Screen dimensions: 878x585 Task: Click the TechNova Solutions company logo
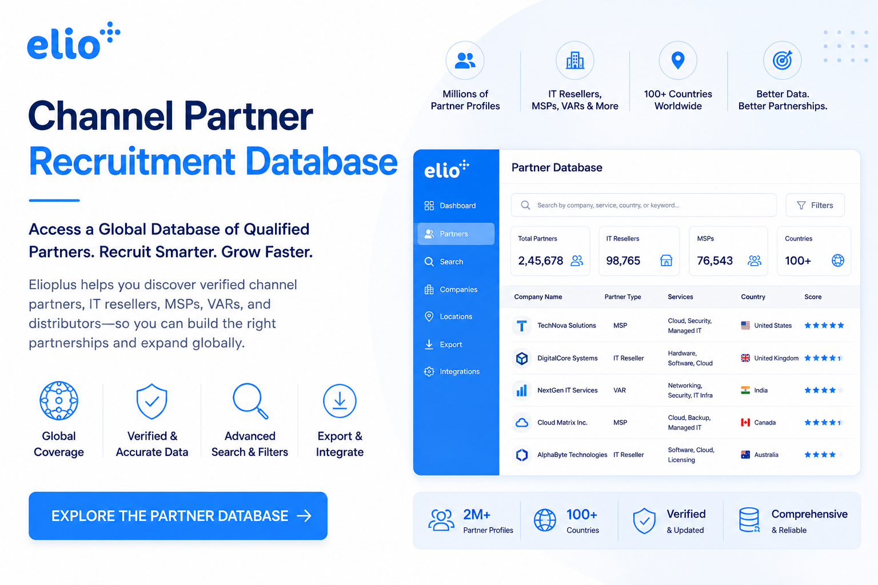coord(521,326)
